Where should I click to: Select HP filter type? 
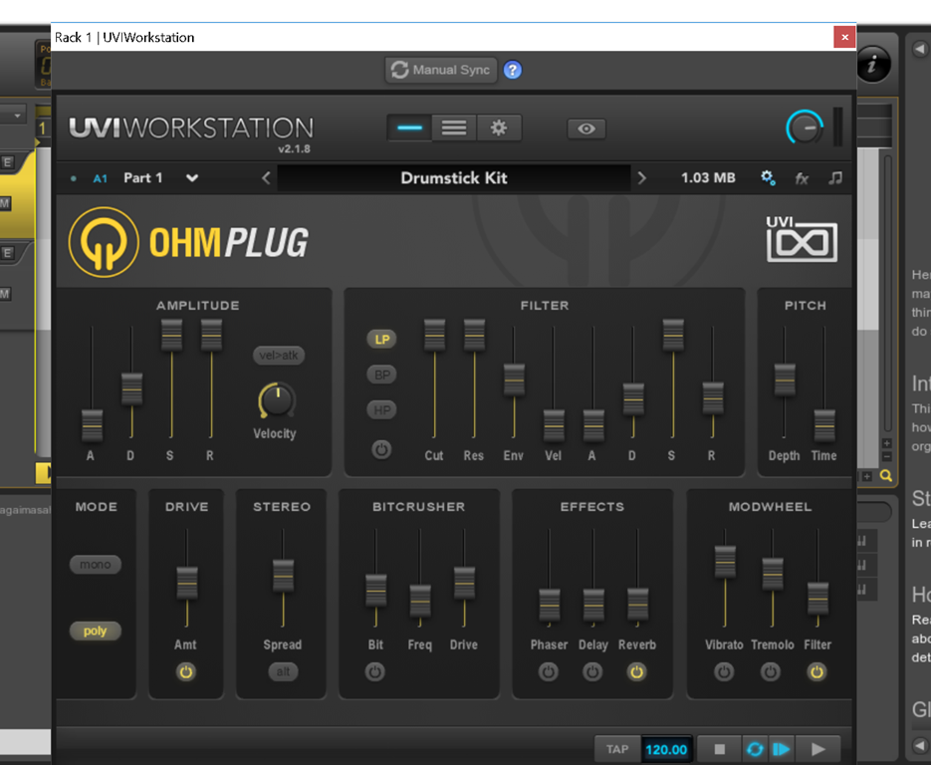[x=381, y=409]
